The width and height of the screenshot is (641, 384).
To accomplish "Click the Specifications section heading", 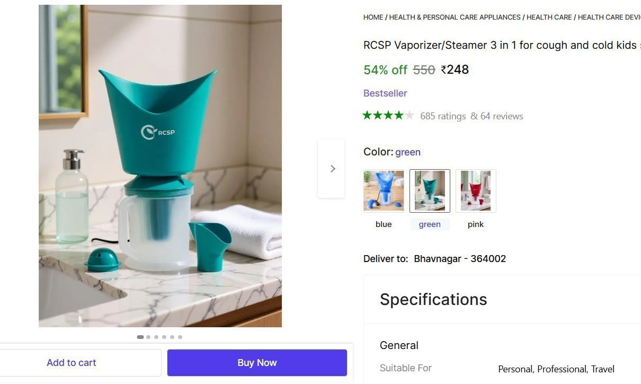I will 433,300.
